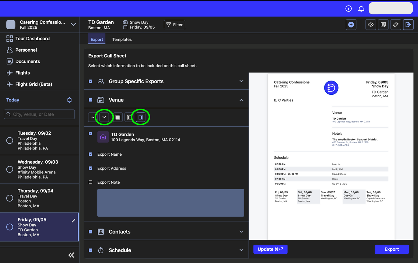Select Thursday 09/04 radio circle
This screenshot has height=263, width=418.
point(10,198)
